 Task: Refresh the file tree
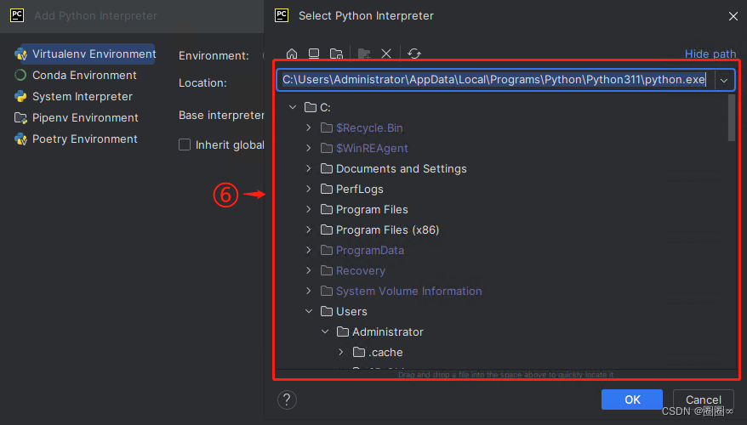414,54
